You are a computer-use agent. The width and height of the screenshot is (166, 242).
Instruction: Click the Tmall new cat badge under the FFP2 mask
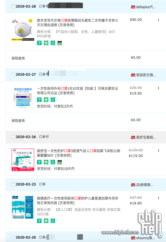60,43
